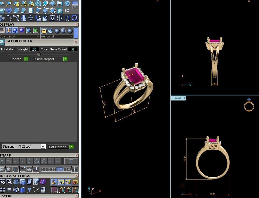Collapse the Gem Reporter summary with up arrow
This screenshot has height=198, width=259.
39,54
